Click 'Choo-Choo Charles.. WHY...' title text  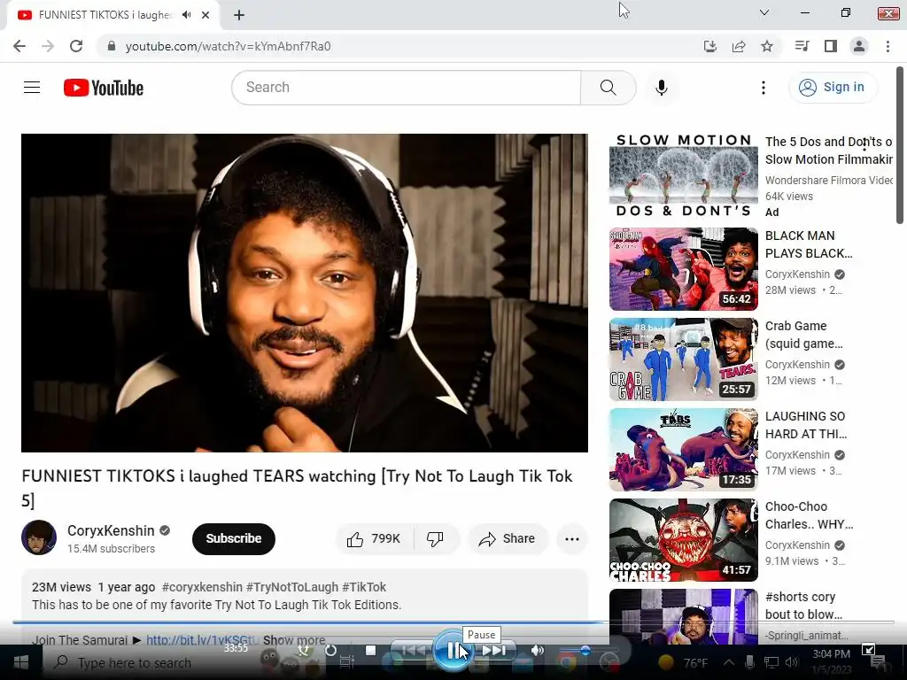[810, 515]
